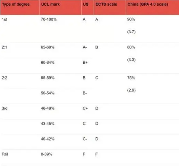
Task: Select the '46-49%' mark cell
Action: coord(48,108)
